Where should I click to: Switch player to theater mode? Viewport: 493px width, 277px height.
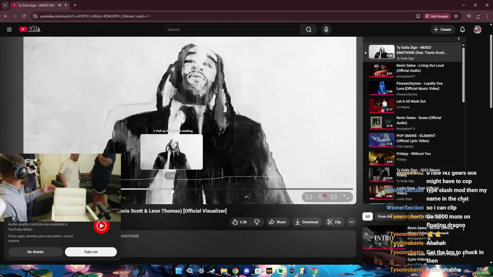point(334,197)
